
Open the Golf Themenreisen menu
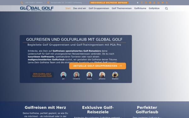tap(122, 8)
